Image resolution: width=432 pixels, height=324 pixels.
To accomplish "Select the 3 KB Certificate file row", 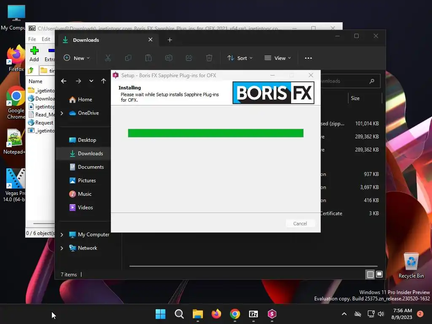I will click(350, 213).
